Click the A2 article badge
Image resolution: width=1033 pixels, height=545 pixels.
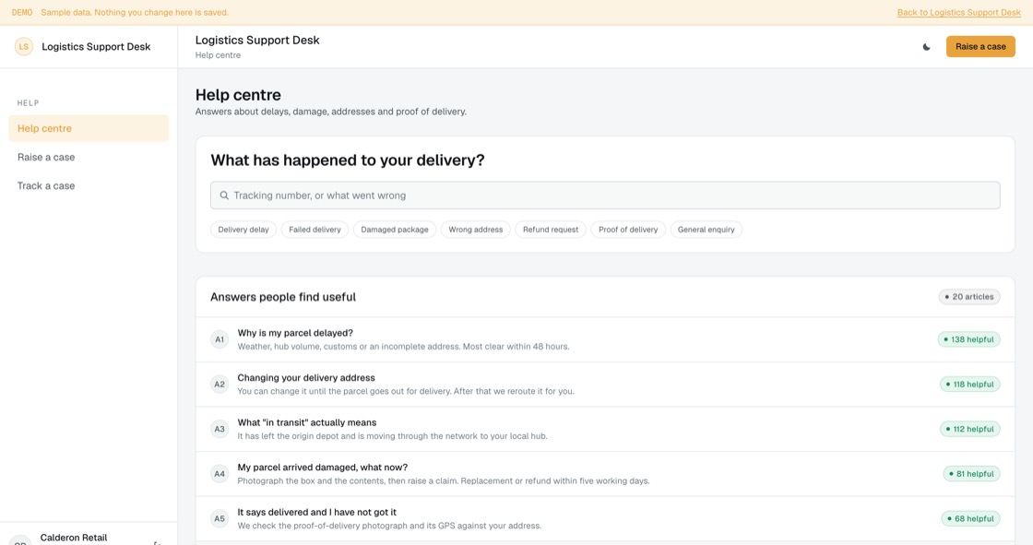pos(220,385)
